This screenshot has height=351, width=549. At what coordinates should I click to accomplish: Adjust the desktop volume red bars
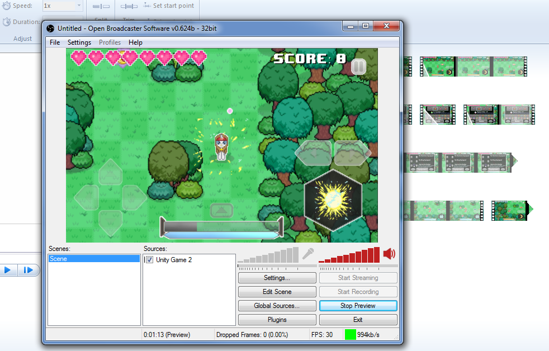pos(349,255)
